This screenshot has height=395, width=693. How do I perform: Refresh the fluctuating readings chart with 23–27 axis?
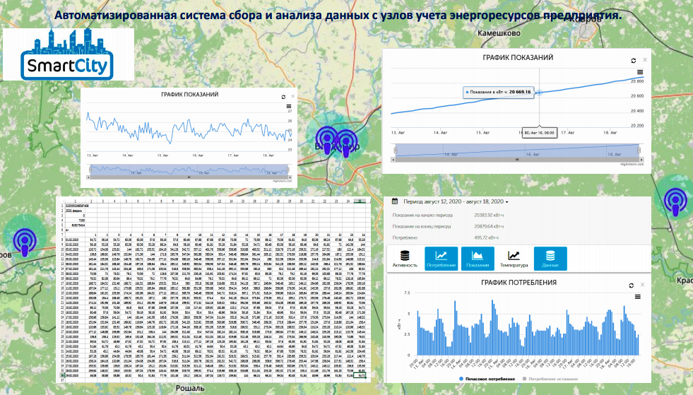[283, 97]
